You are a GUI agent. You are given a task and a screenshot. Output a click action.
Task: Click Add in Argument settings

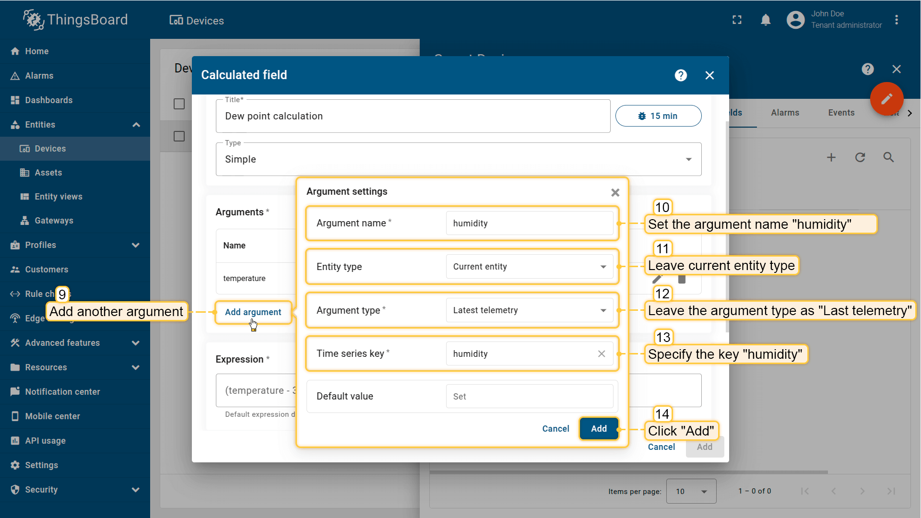pyautogui.click(x=599, y=429)
